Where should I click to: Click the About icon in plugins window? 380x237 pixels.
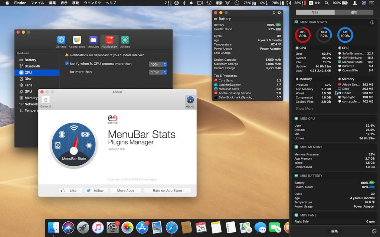click(x=190, y=101)
